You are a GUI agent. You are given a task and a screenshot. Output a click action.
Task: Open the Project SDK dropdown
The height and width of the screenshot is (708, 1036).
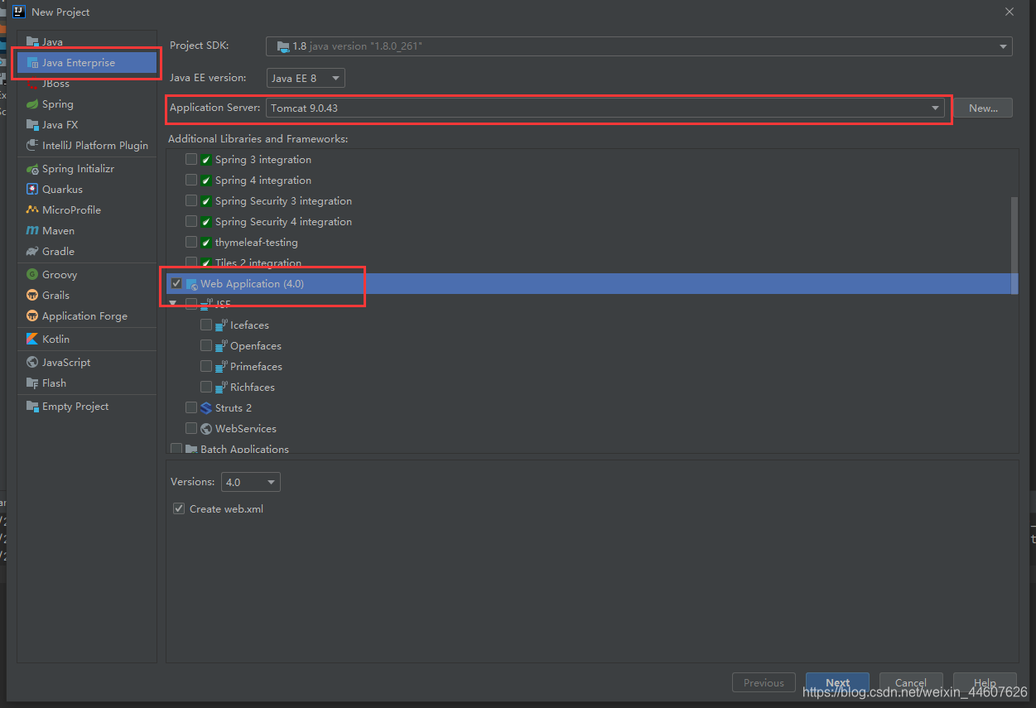click(x=639, y=46)
